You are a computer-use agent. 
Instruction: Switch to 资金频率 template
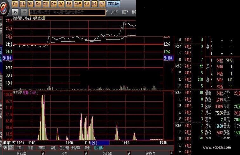pyautogui.click(x=76, y=148)
